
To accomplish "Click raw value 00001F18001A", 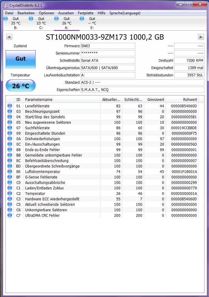I will [184, 172].
